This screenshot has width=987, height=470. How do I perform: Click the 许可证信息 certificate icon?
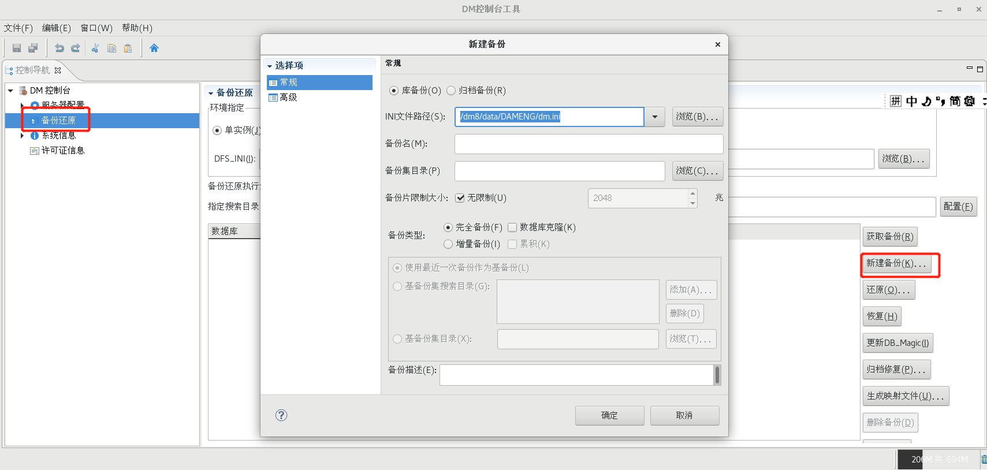(35, 151)
